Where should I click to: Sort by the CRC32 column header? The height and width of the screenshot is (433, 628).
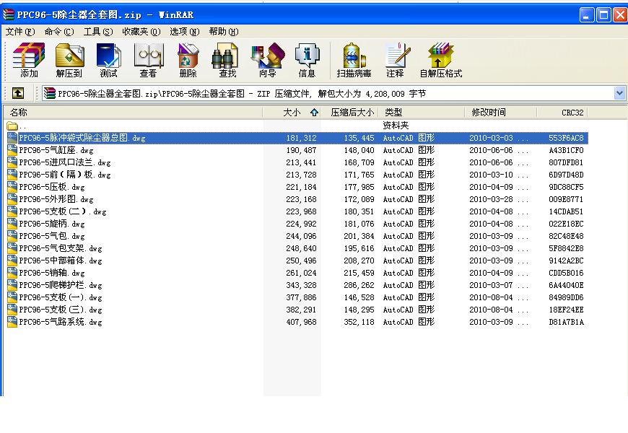pos(562,113)
